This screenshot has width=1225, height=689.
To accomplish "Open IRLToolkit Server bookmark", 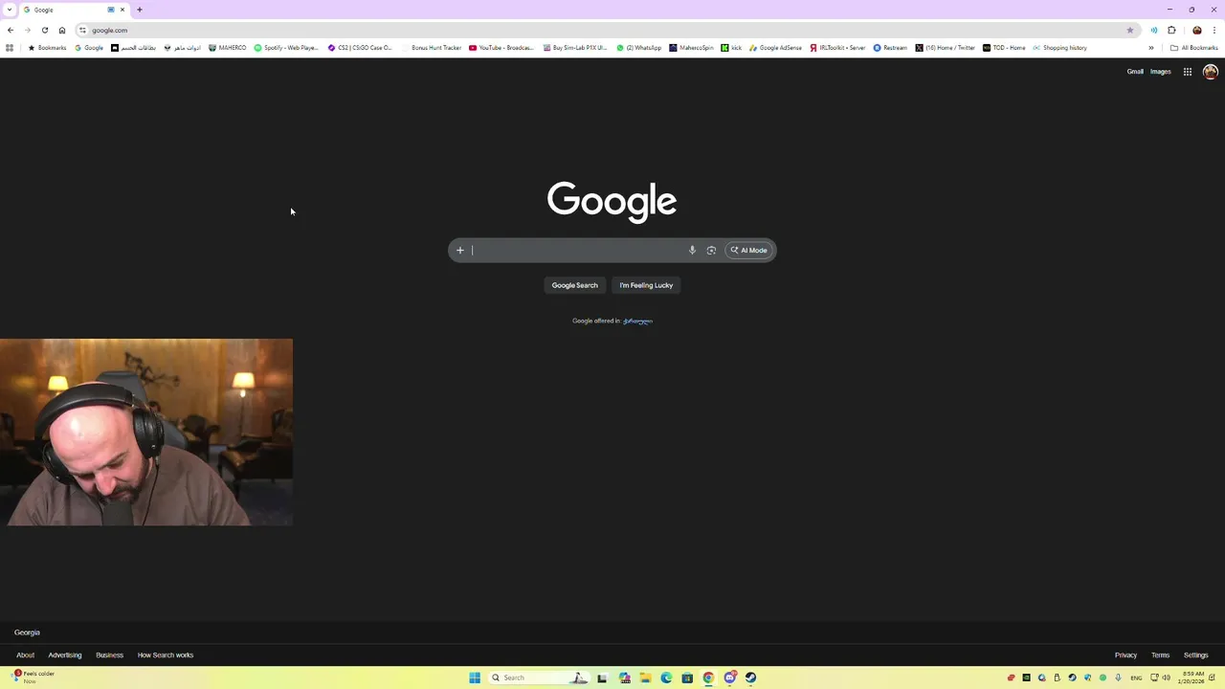I will (837, 48).
